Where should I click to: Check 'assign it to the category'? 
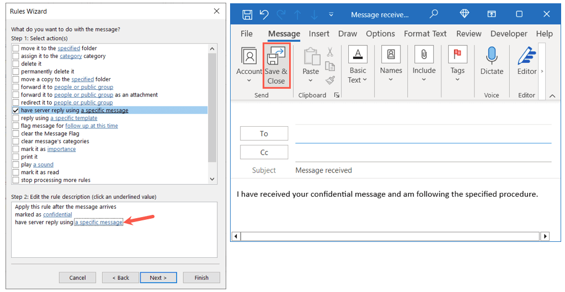click(16, 56)
